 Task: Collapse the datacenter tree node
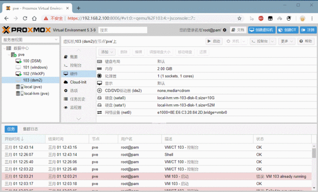coord(4,48)
